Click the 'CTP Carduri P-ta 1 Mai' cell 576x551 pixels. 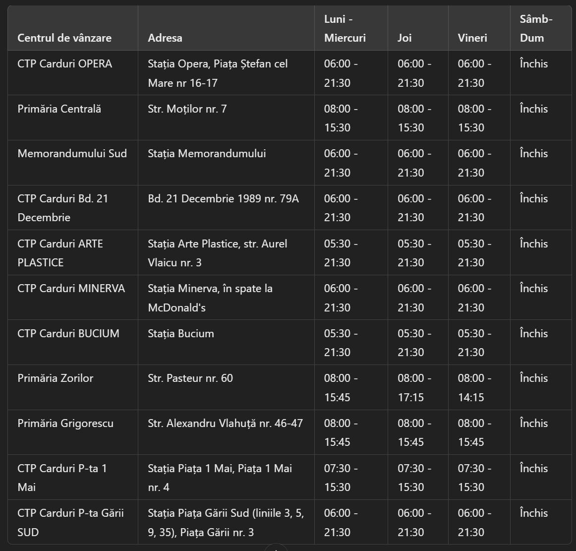pos(62,478)
